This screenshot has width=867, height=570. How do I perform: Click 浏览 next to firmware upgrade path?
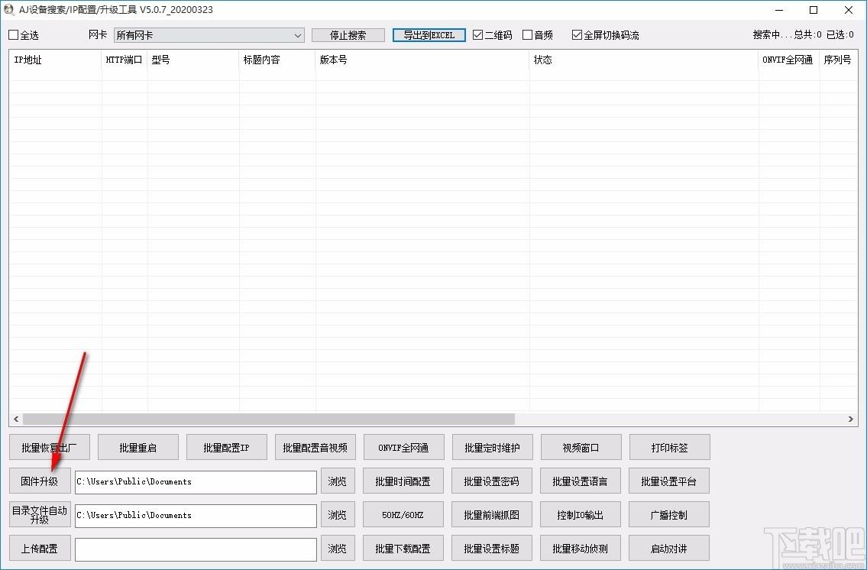[338, 481]
